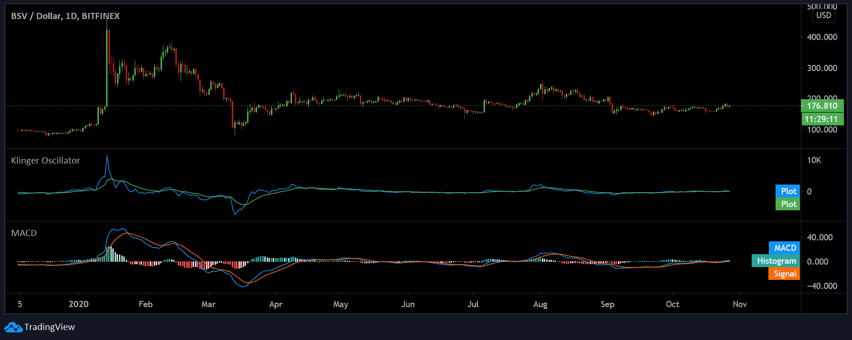Click the Feb label on time axis
This screenshot has height=340, width=852.
(145, 304)
